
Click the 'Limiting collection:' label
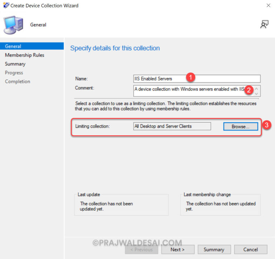92,126
